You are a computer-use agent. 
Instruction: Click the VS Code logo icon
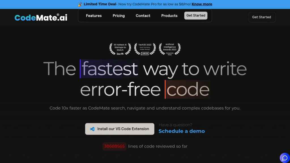(92, 129)
